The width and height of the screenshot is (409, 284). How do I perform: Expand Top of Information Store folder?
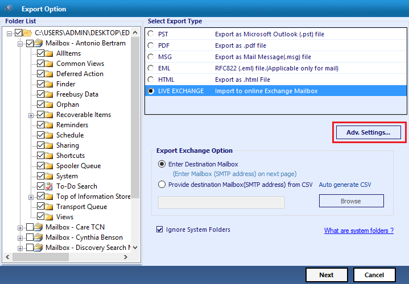[31, 197]
